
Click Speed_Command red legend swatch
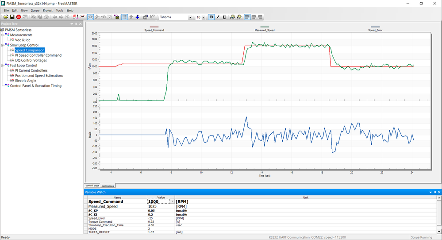pos(154,27)
